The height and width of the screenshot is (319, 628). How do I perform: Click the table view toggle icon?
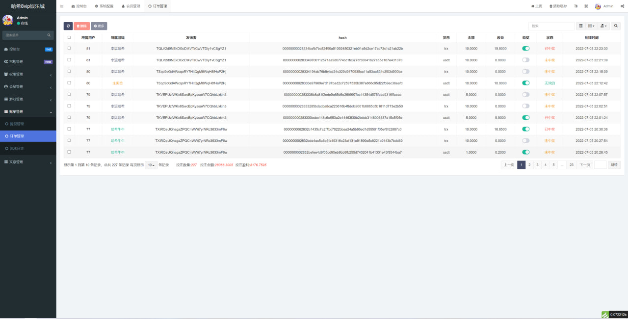[x=581, y=26]
